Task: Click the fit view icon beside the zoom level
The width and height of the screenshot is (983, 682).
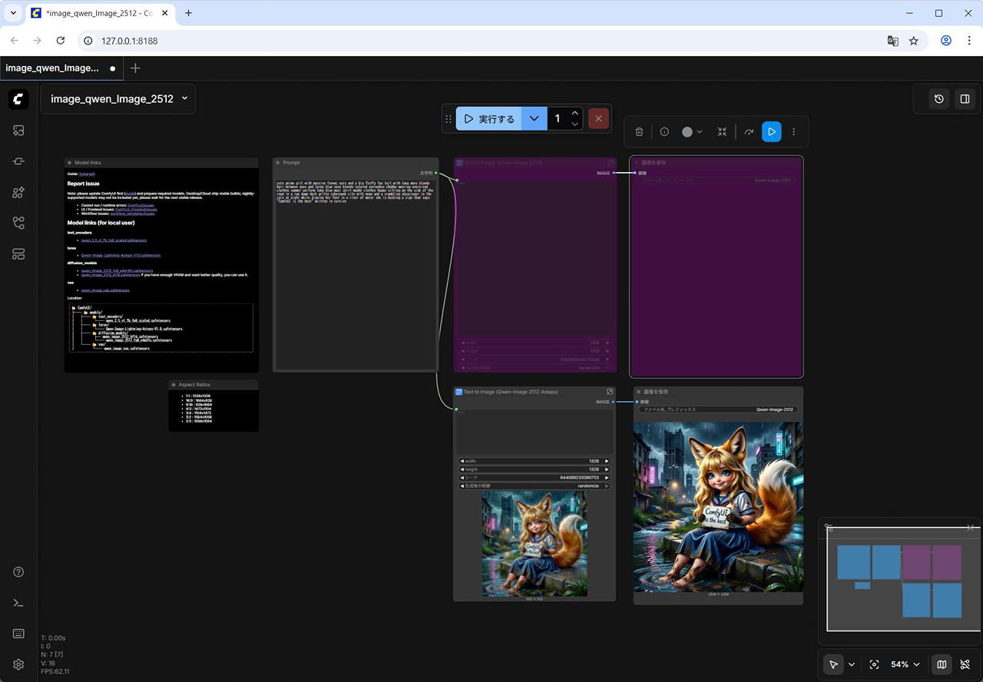Action: [874, 664]
